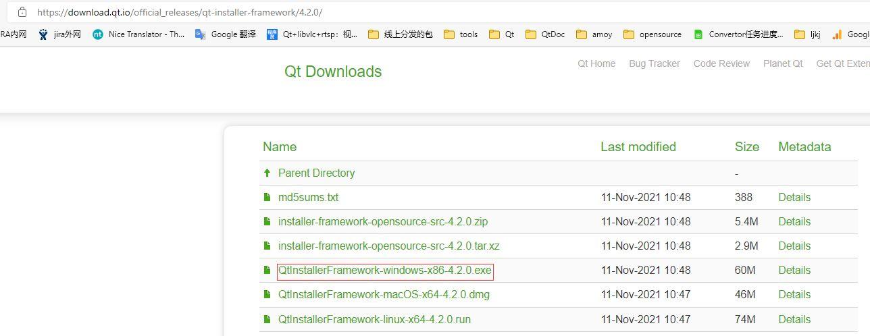
Task: Download QtInstallerFramework-linux-x64-4.2.0.run
Action: (x=374, y=319)
